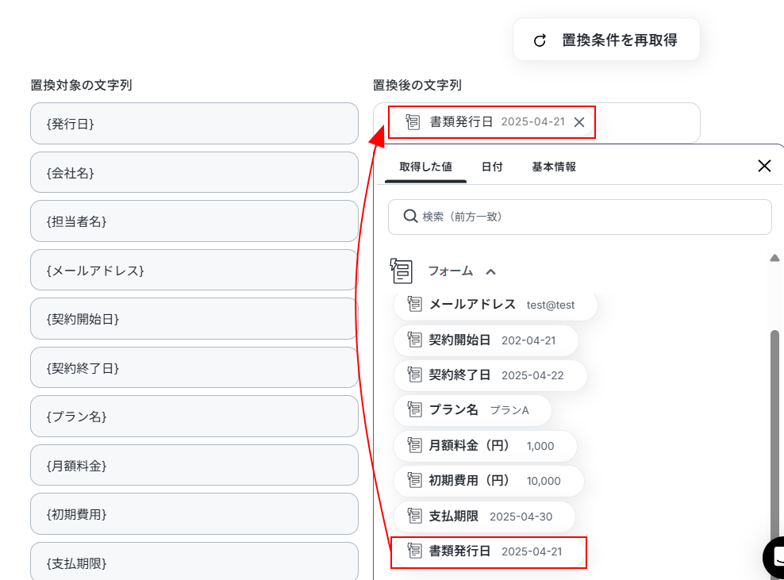Select the メールアドレス test@test value
The height and width of the screenshot is (580, 784).
click(495, 305)
